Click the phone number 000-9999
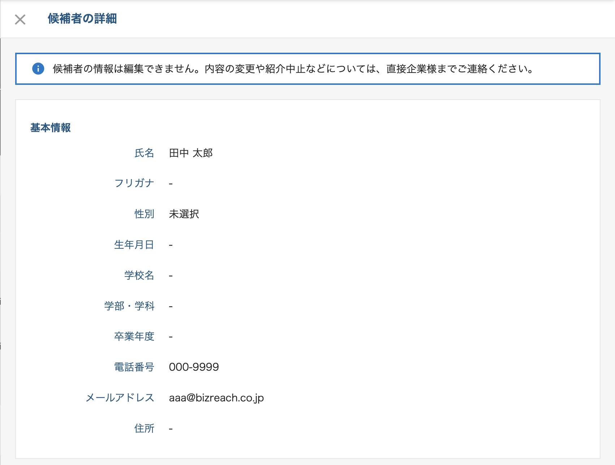Viewport: 615px width, 465px height. point(194,367)
